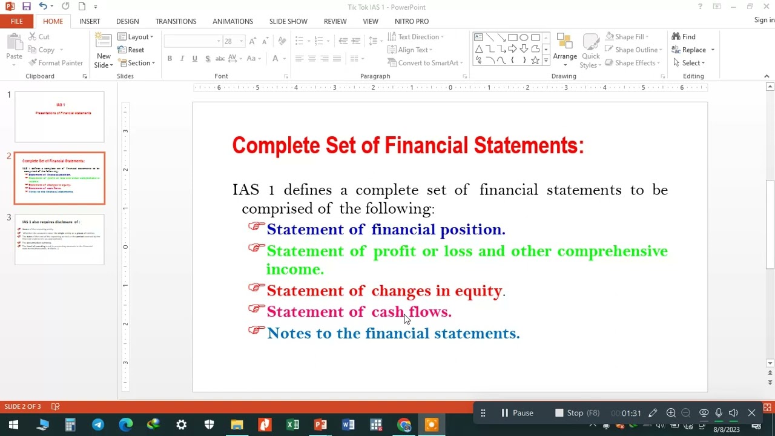The image size is (775, 436).
Task: Open the font size 28 dropdown
Action: [x=241, y=41]
